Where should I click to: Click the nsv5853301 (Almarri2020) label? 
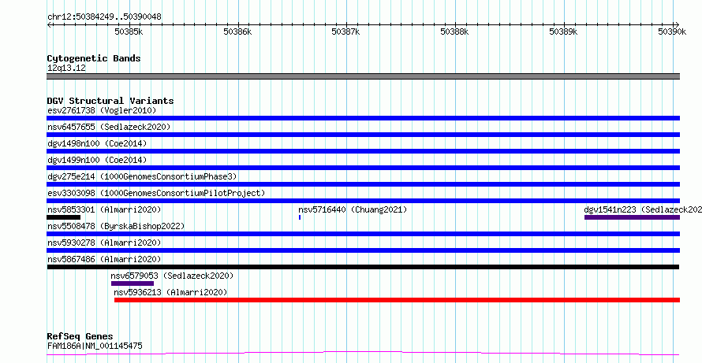point(104,209)
